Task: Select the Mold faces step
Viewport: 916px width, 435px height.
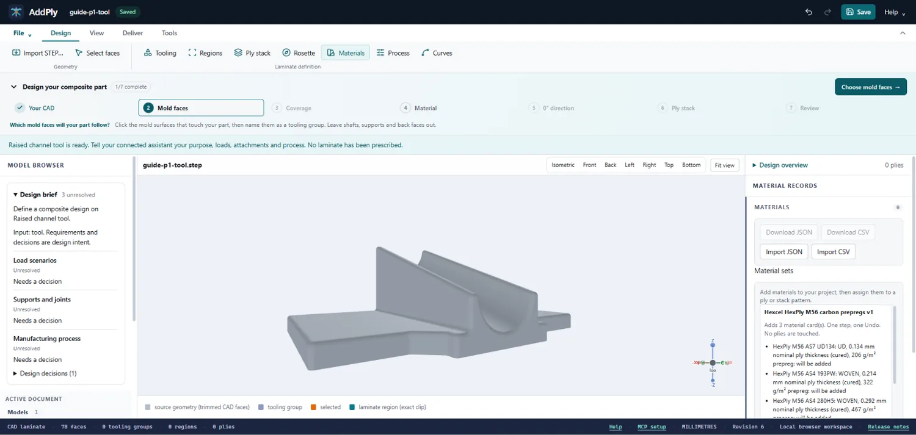Action: (x=201, y=108)
